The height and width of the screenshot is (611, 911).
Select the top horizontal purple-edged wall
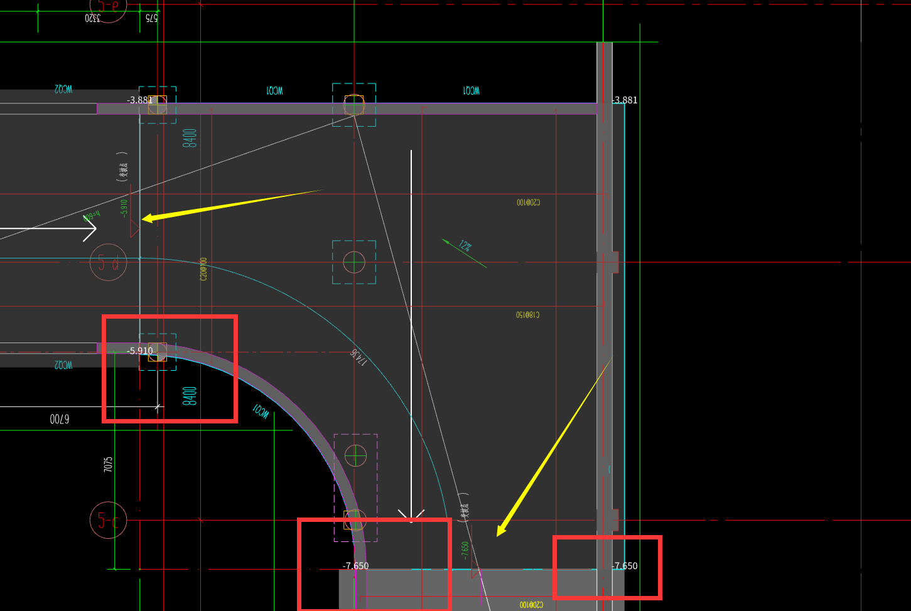tap(347, 109)
